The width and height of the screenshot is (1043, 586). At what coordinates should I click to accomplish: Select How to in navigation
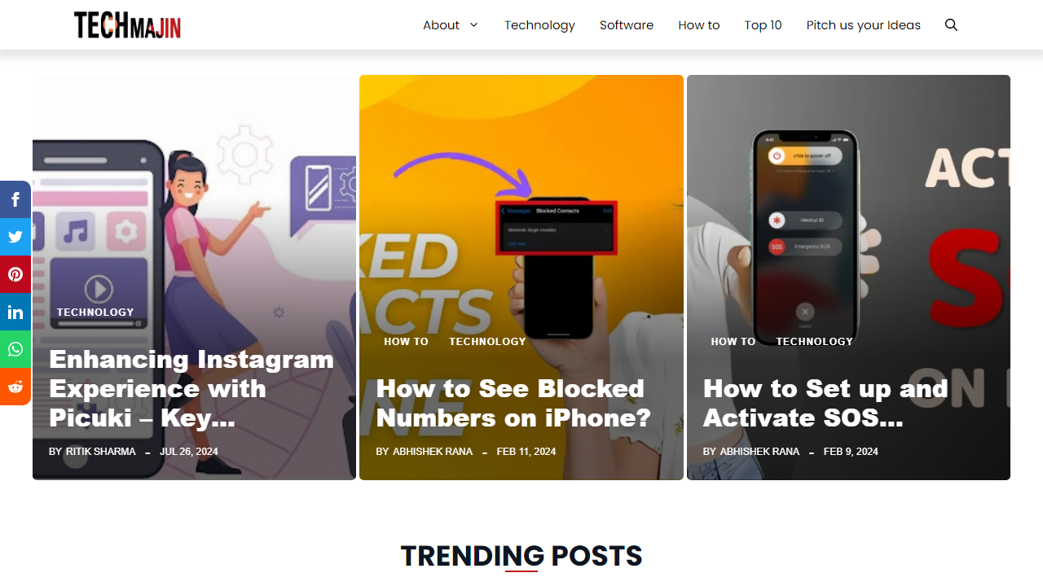pos(699,25)
